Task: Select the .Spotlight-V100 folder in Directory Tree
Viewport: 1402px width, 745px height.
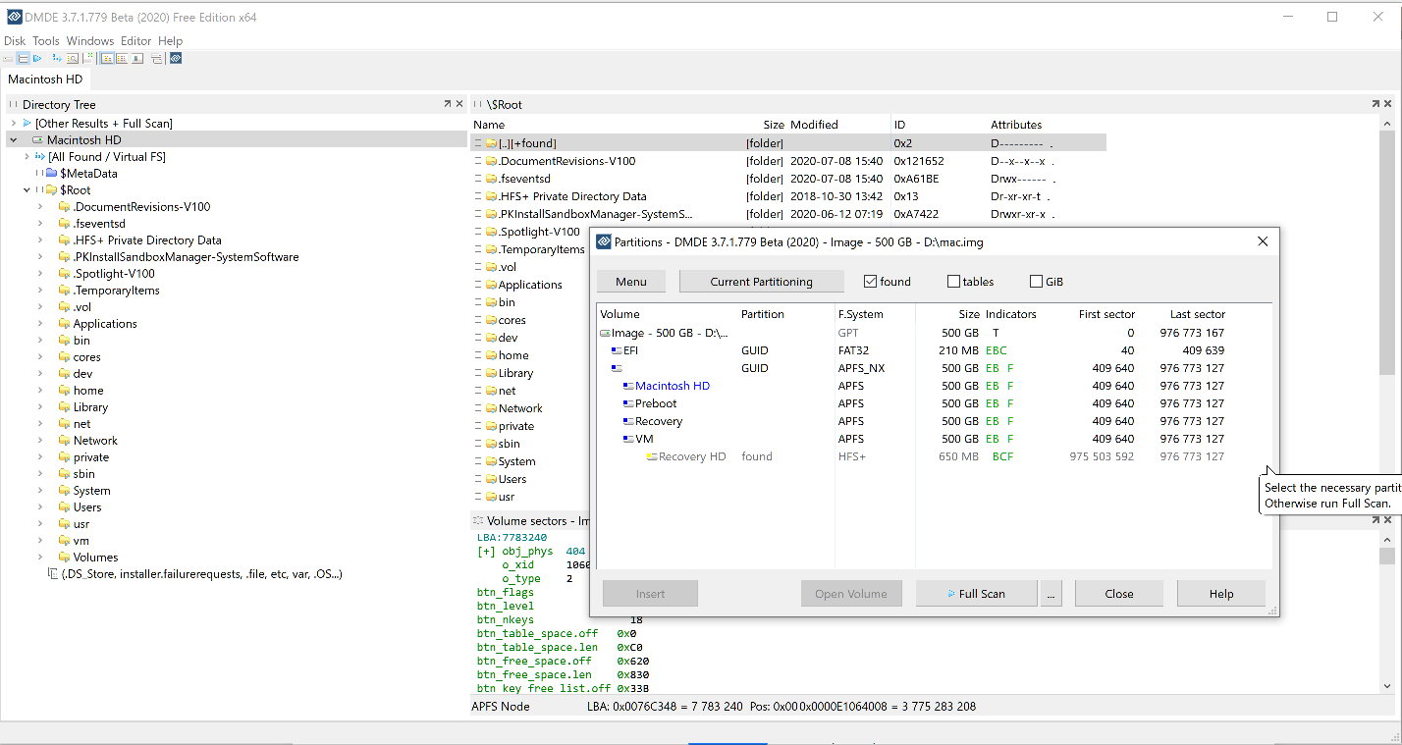Action: (x=114, y=274)
